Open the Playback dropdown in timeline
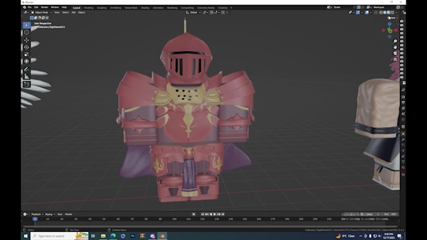The width and height of the screenshot is (427, 240). (37, 214)
